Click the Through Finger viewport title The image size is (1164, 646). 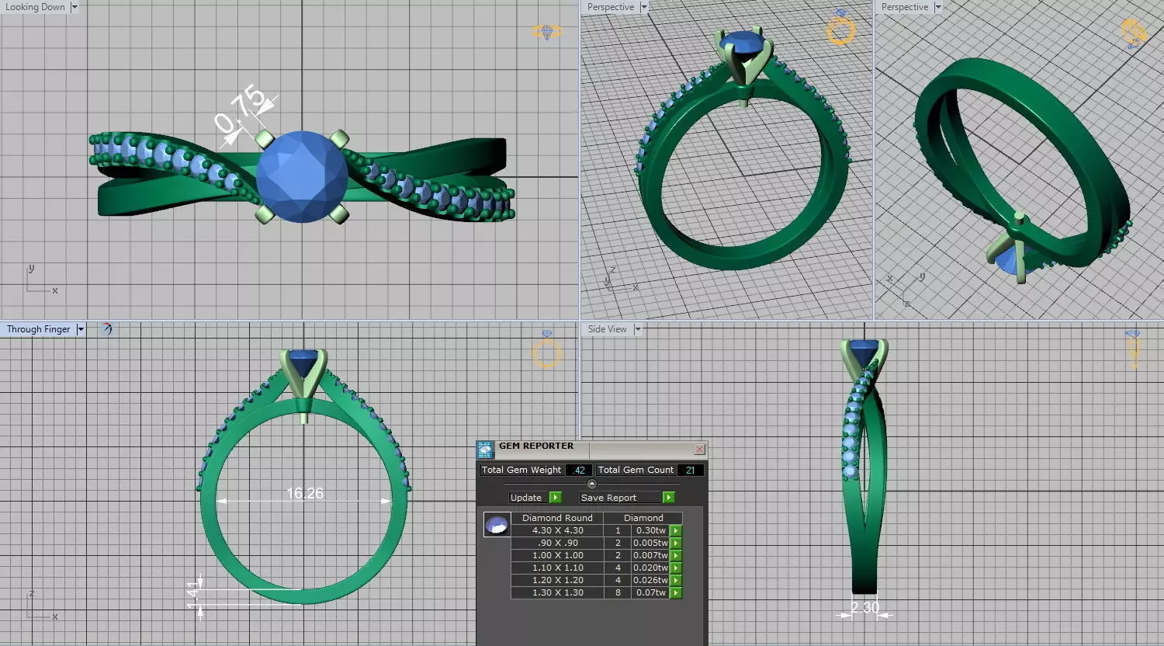pyautogui.click(x=39, y=329)
